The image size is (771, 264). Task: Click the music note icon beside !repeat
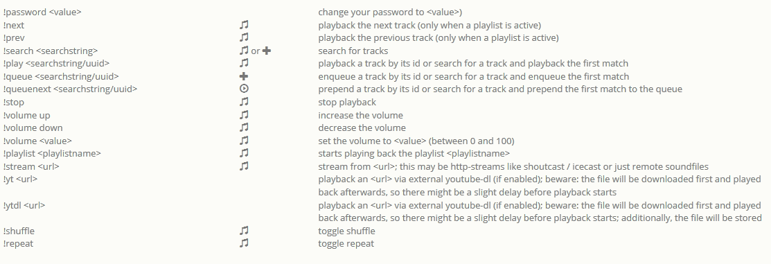pos(244,243)
